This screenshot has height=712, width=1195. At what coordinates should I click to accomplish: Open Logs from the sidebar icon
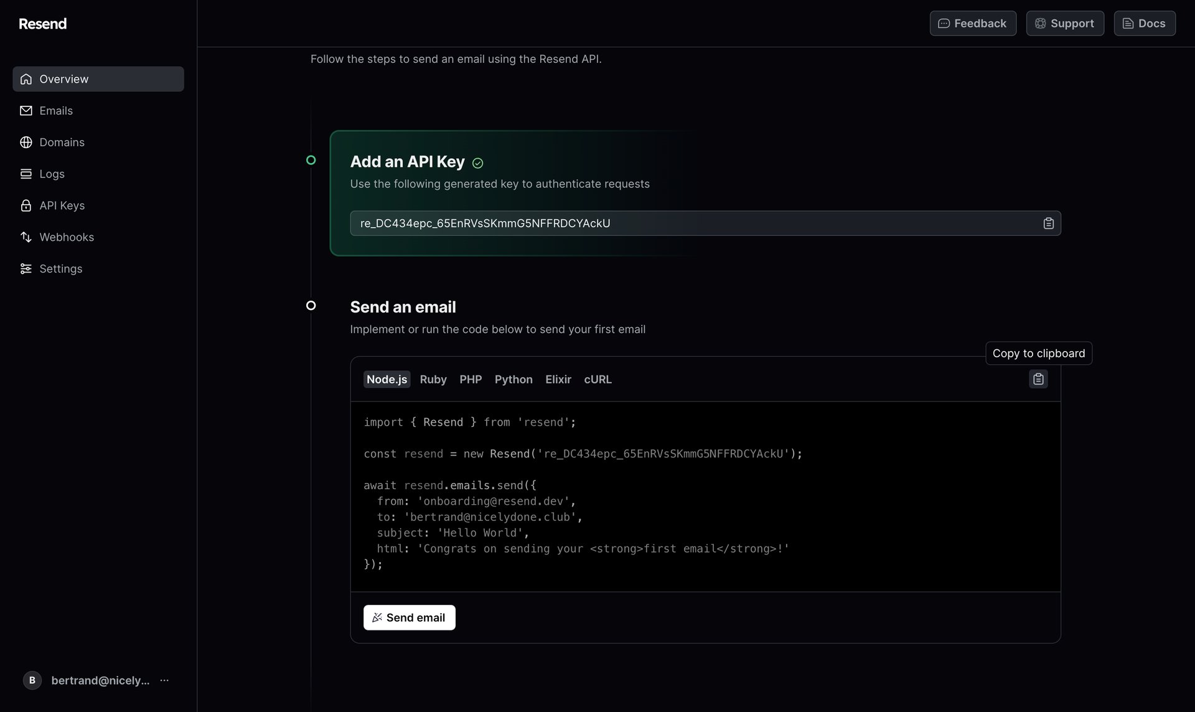(26, 174)
